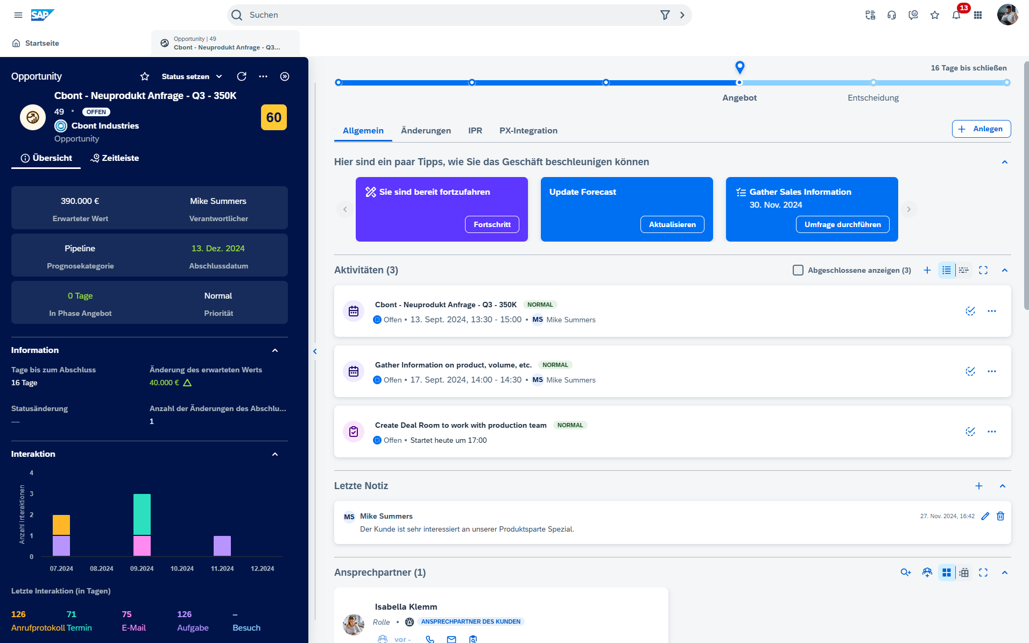
Task: Click the first sales phase point
Action: click(338, 83)
